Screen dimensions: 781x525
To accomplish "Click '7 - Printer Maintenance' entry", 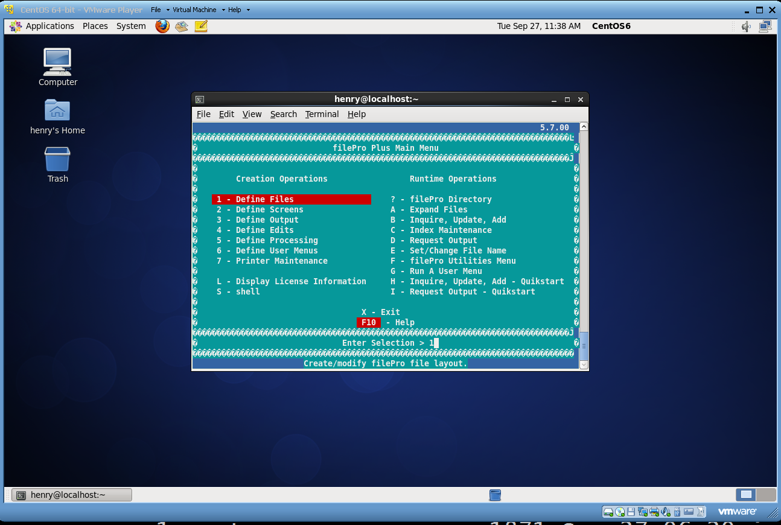I will (x=272, y=261).
